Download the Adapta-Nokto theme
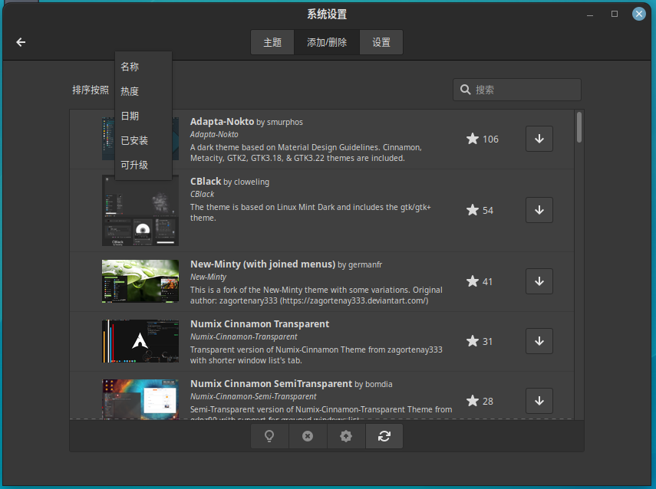 [539, 139]
